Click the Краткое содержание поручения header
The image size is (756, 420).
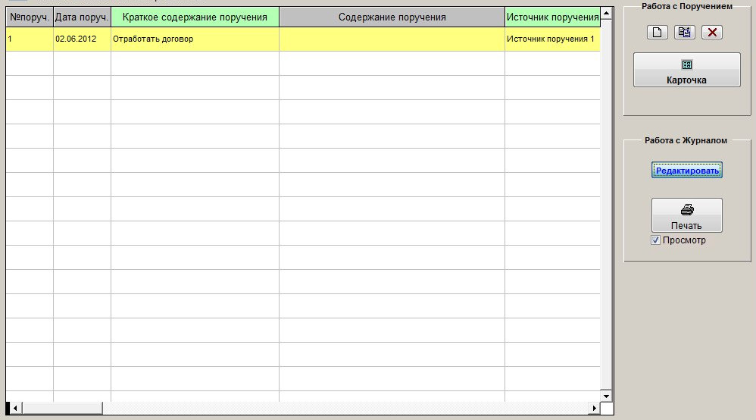195,17
